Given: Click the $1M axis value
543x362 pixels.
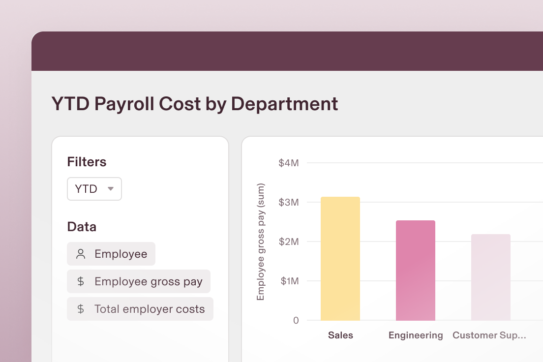Looking at the screenshot, I should (x=290, y=281).
